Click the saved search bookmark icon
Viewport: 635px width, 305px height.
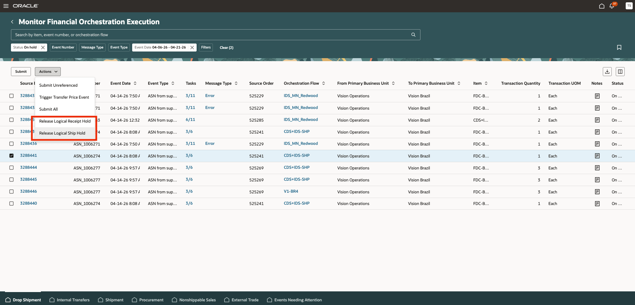coord(619,48)
